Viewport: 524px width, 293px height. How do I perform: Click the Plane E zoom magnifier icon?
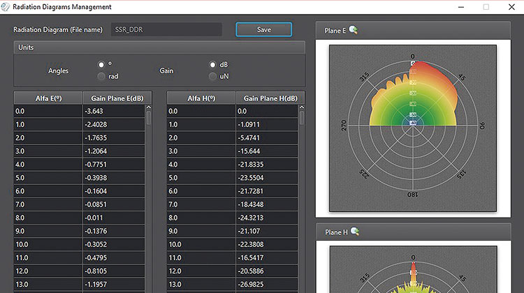click(x=354, y=30)
